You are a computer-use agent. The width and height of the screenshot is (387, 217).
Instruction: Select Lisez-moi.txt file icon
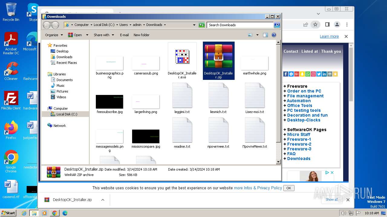255,96
